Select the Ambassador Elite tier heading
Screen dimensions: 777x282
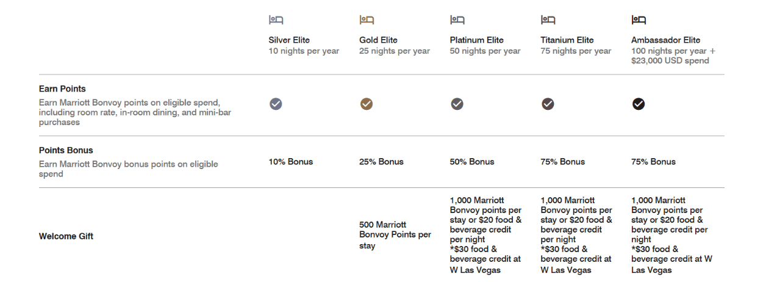coord(666,40)
